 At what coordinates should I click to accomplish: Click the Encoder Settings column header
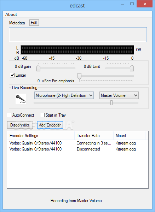[41, 136]
